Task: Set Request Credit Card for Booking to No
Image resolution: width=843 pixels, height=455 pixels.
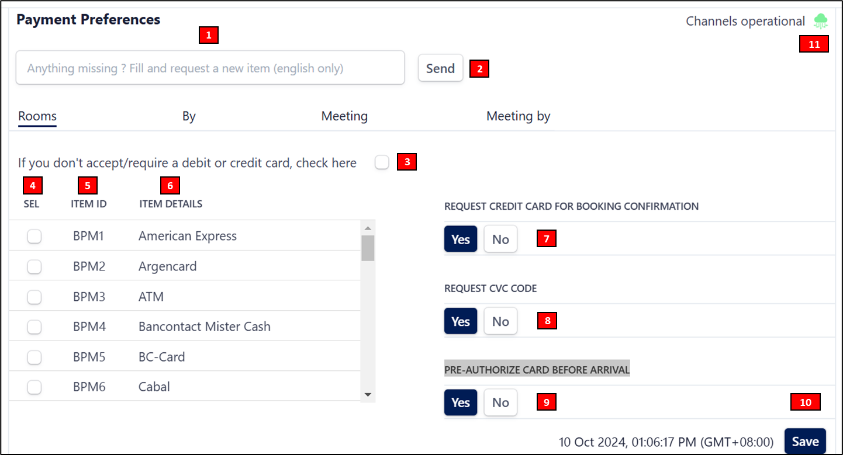Action: [500, 239]
